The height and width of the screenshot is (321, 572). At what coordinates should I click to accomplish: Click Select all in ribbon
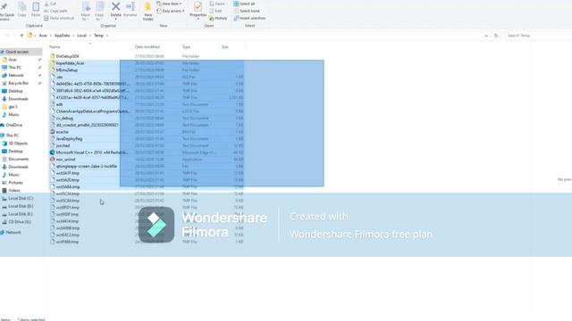244,4
